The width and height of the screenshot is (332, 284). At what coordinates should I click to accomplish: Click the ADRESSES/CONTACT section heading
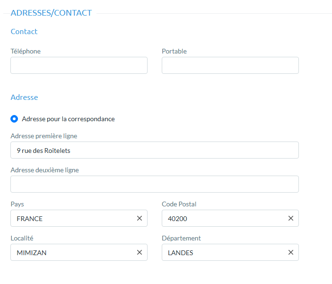51,13
